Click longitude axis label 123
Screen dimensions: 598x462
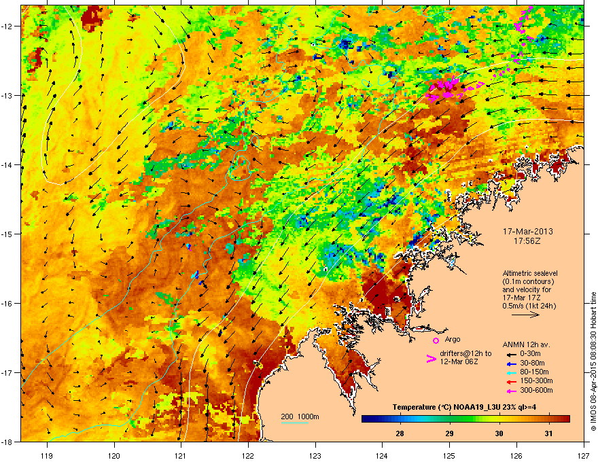(315, 455)
